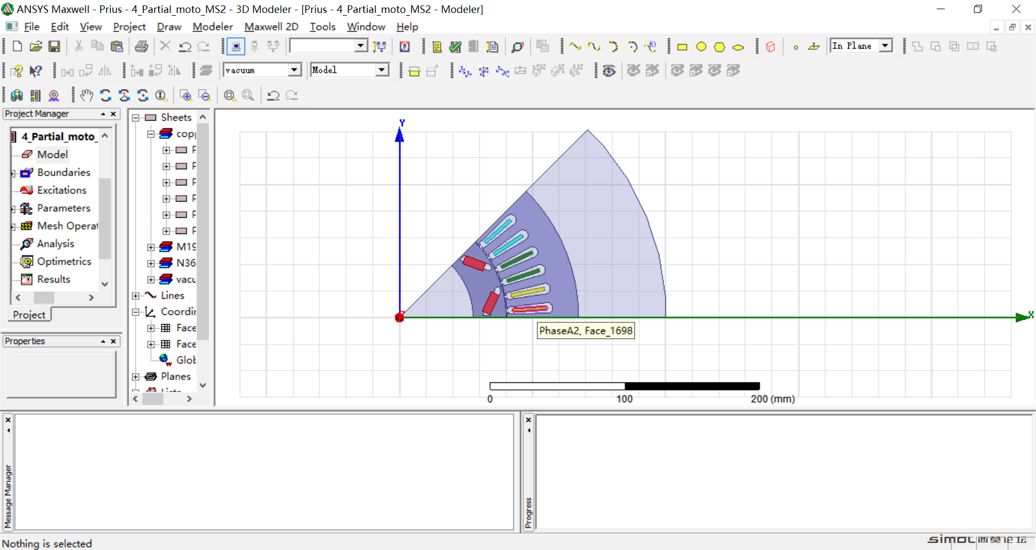Open the In Plane movement mode dropdown
Screen dimensions: 1036x550
click(x=885, y=46)
